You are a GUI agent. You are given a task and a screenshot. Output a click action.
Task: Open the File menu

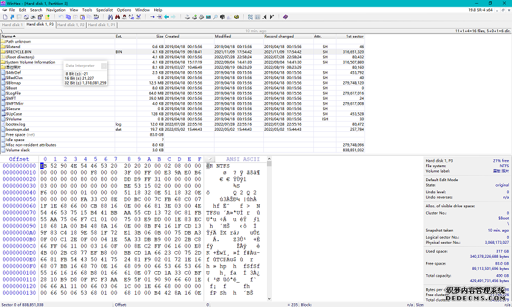coord(12,10)
